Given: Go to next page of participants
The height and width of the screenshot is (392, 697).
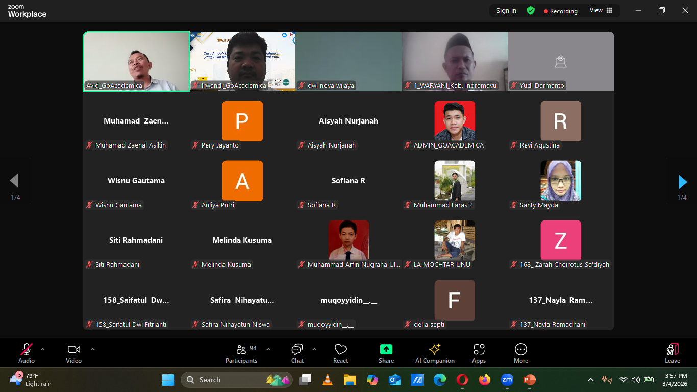Looking at the screenshot, I should coord(682,182).
